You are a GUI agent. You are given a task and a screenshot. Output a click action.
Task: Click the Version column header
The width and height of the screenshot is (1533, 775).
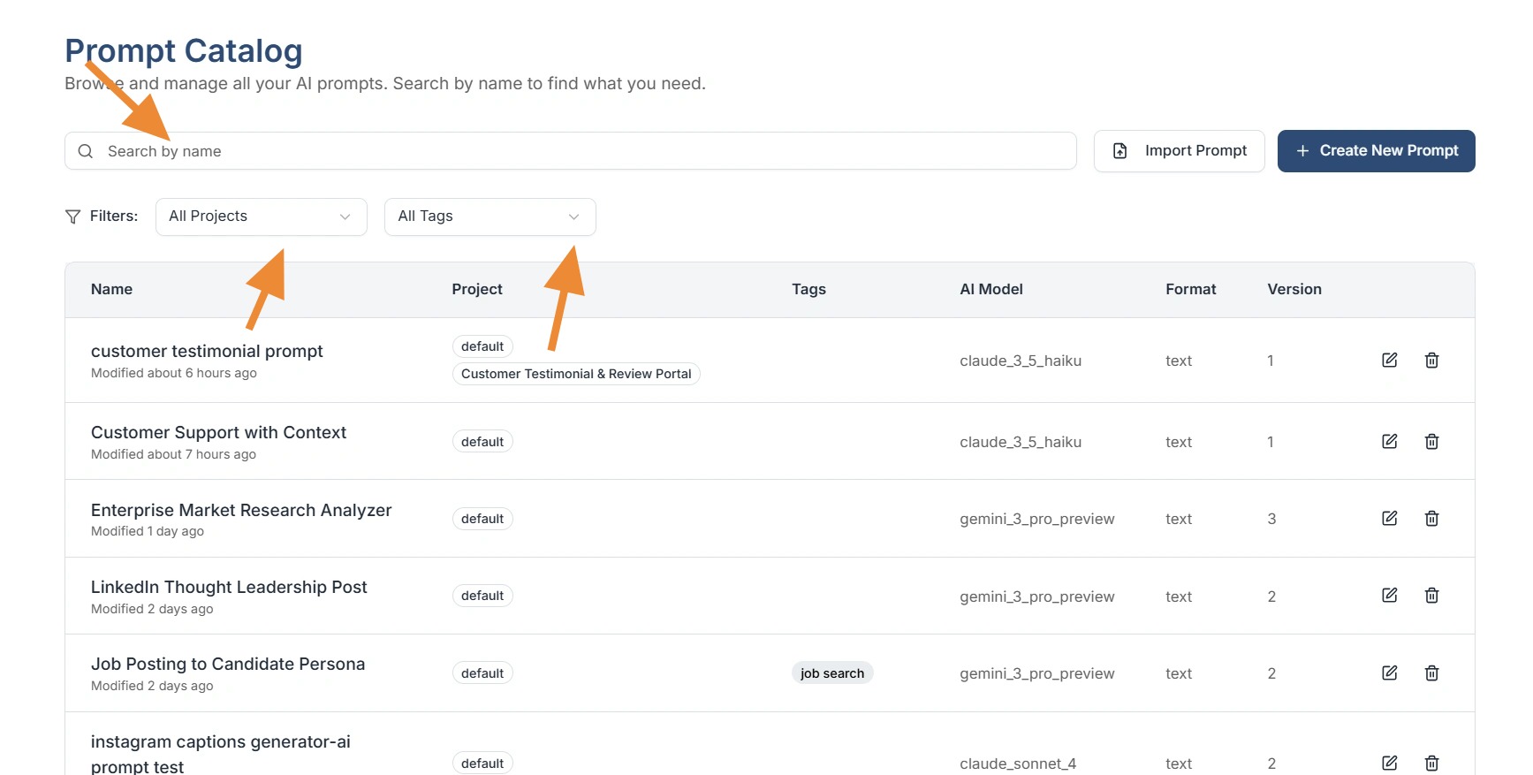[x=1294, y=289]
